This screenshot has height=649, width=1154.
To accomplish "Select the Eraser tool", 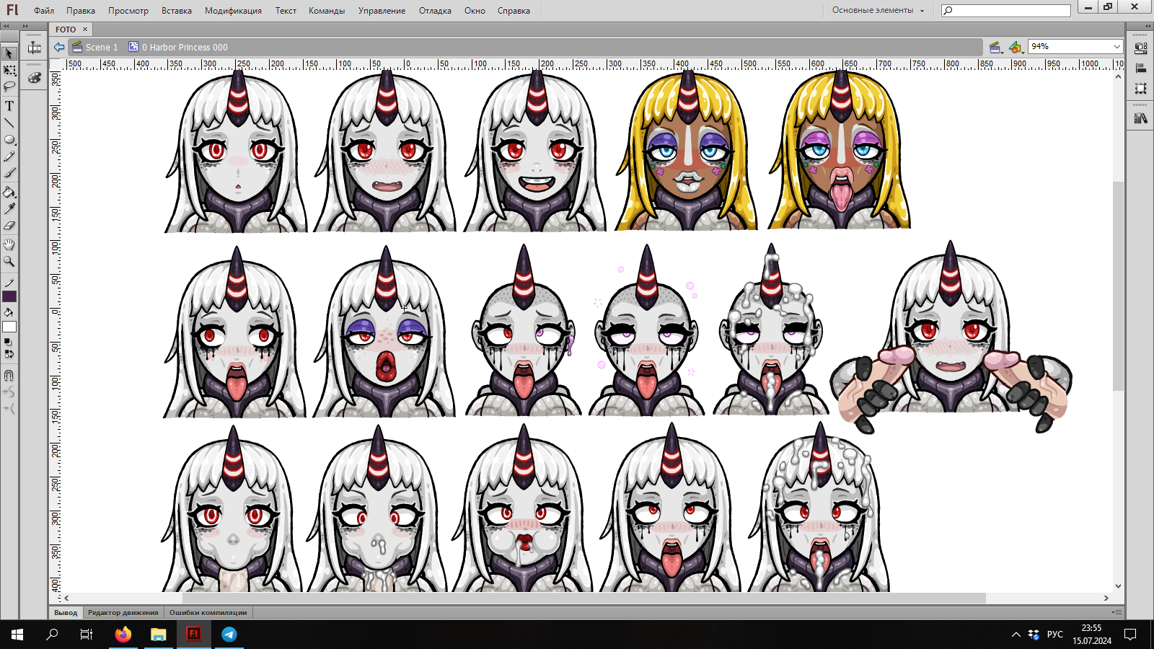I will (9, 226).
